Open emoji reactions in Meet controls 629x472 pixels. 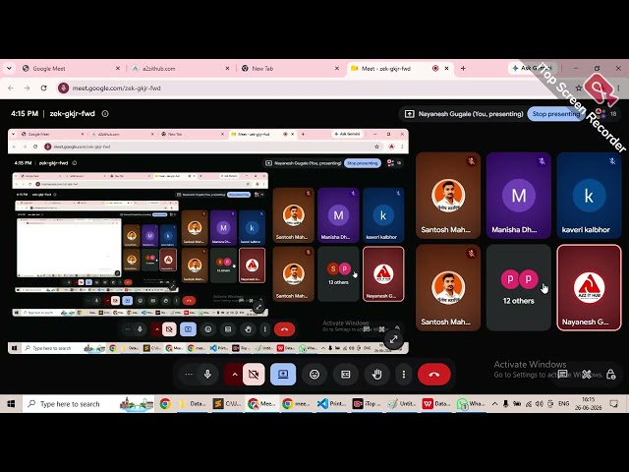314,374
